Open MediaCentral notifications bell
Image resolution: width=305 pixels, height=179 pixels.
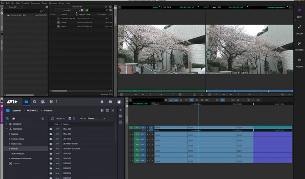(102, 102)
